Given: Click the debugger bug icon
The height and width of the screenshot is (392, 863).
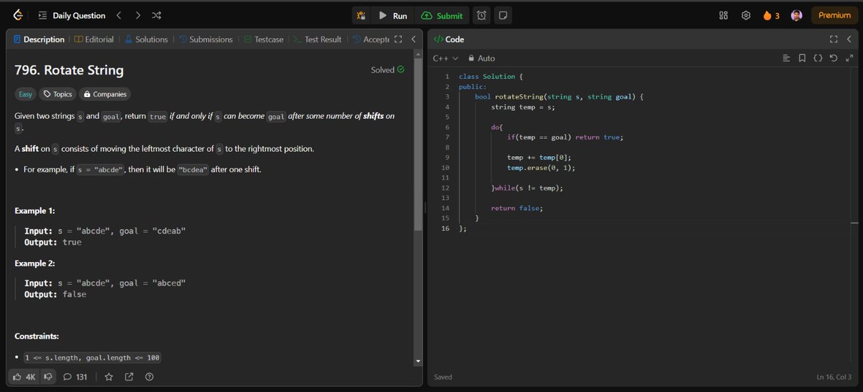Looking at the screenshot, I should [362, 15].
